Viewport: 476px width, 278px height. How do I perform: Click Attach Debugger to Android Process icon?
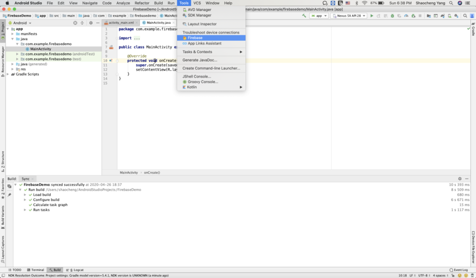click(413, 16)
